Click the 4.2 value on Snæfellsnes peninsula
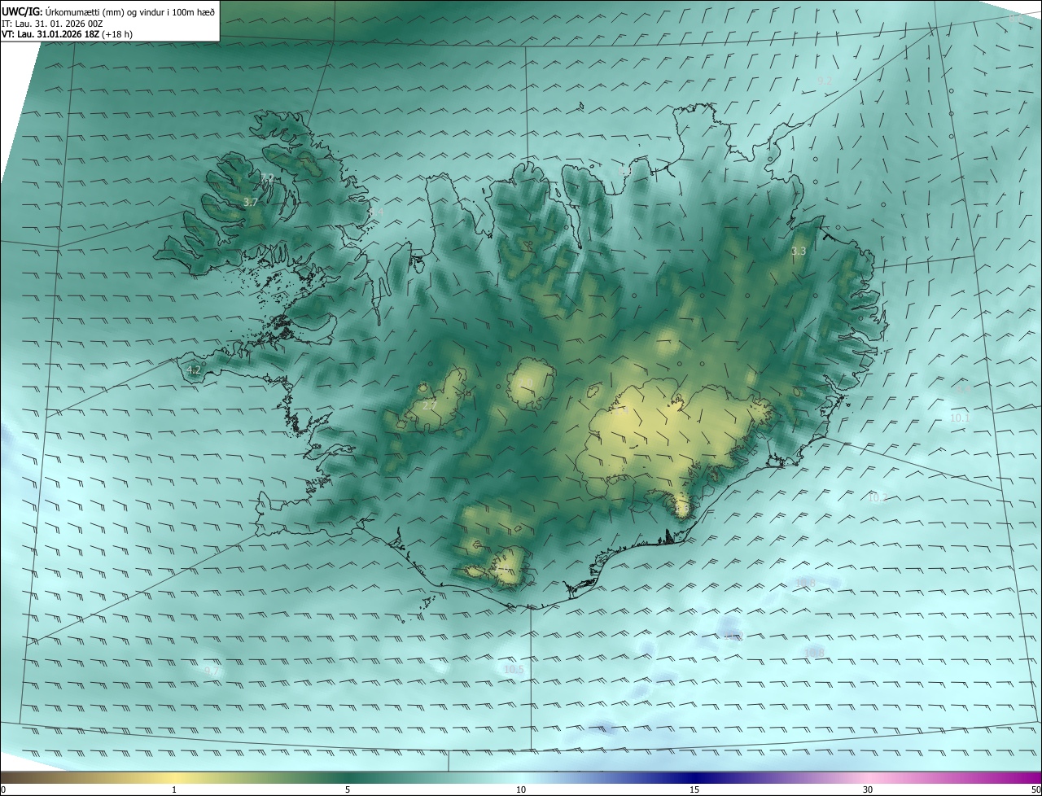The height and width of the screenshot is (796, 1042). point(194,370)
